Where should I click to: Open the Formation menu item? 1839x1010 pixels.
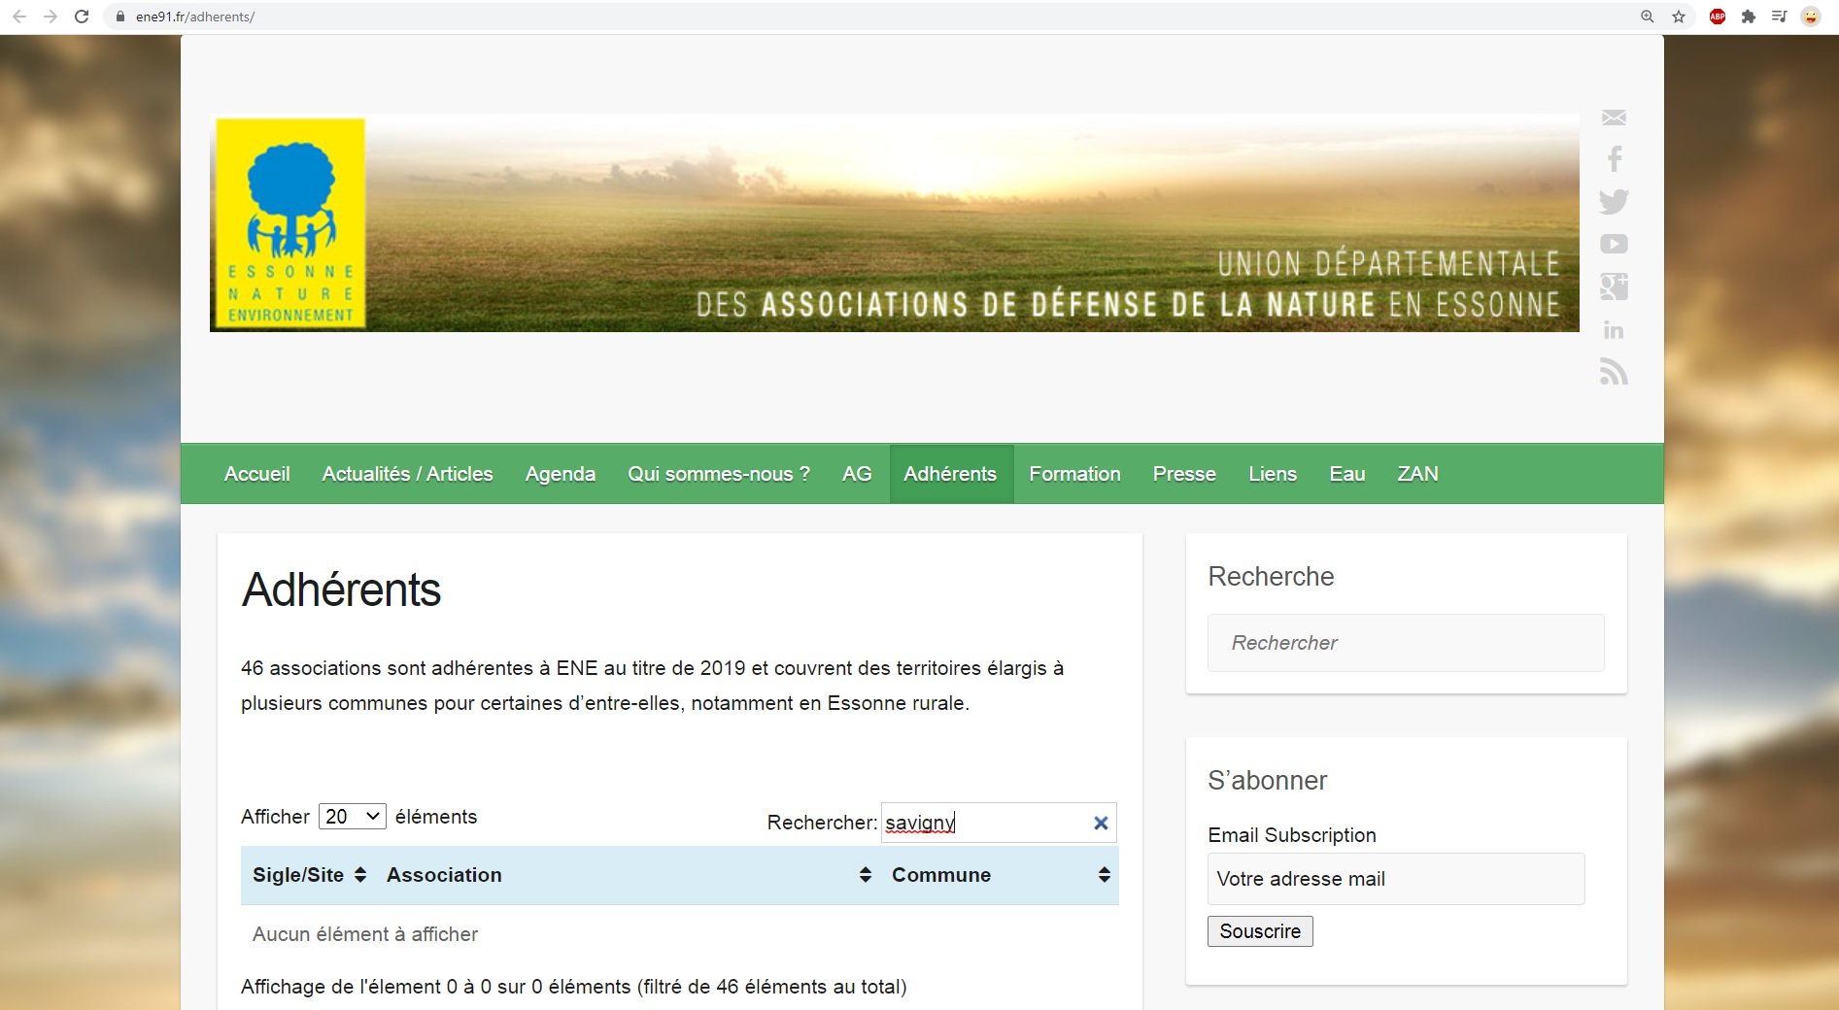tap(1074, 474)
